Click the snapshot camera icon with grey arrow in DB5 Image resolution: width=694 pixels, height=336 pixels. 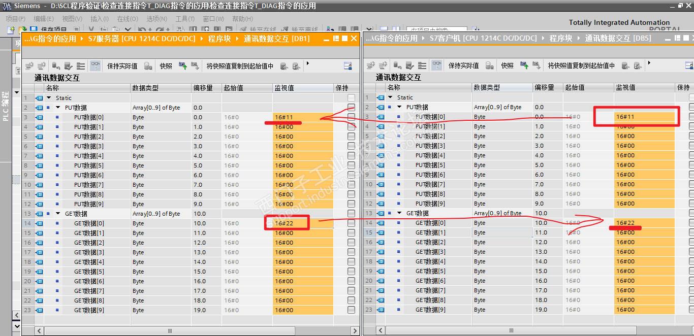(x=536, y=65)
